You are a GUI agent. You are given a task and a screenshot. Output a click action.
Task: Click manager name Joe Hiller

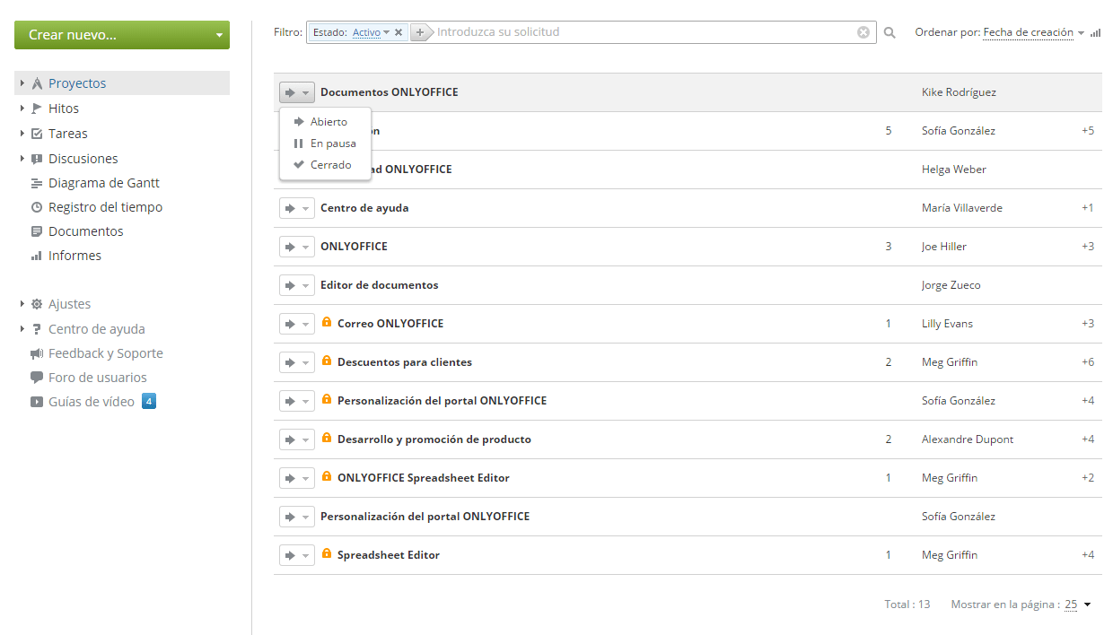pyautogui.click(x=944, y=247)
